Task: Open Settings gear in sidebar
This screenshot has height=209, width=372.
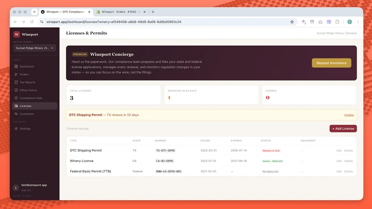Action: click(x=16, y=129)
